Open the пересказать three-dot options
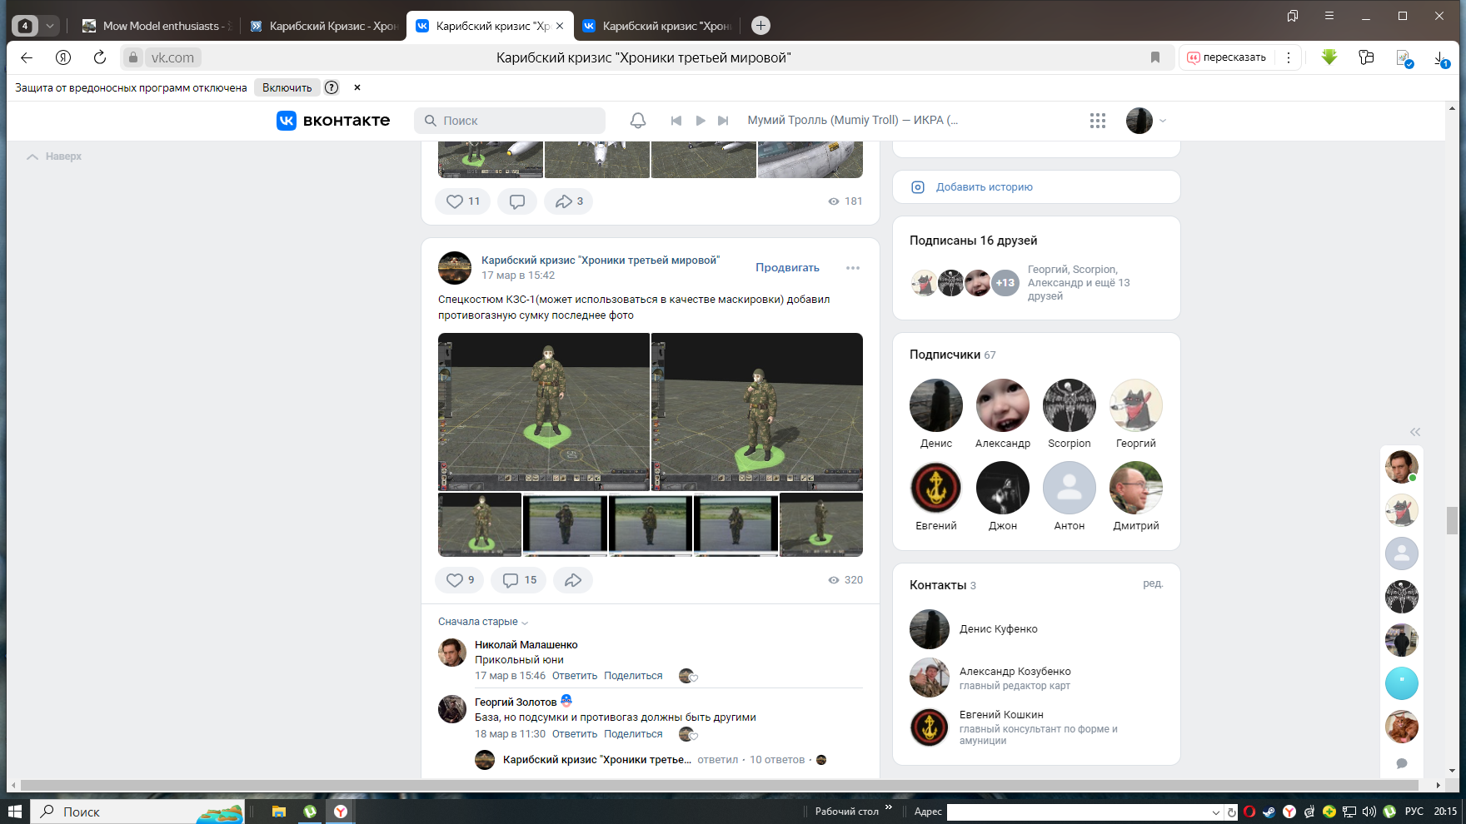This screenshot has width=1466, height=824. 1289,57
